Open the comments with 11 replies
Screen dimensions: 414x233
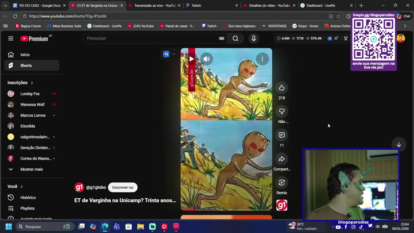282,135
